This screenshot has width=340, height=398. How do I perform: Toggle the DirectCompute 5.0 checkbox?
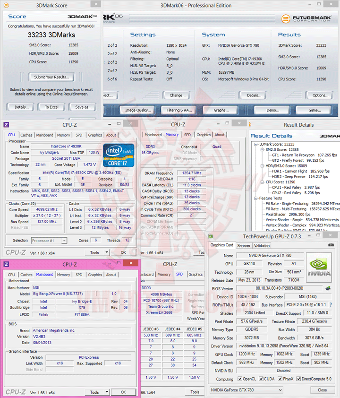(298, 379)
